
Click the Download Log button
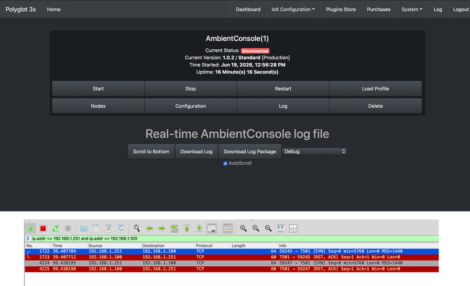(x=196, y=151)
